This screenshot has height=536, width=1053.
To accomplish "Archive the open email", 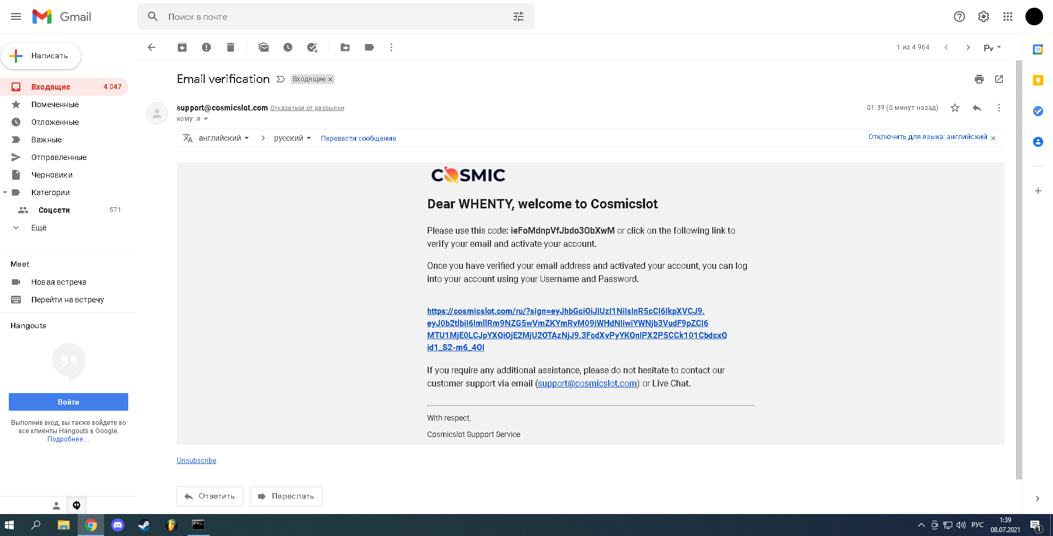I will pos(182,47).
